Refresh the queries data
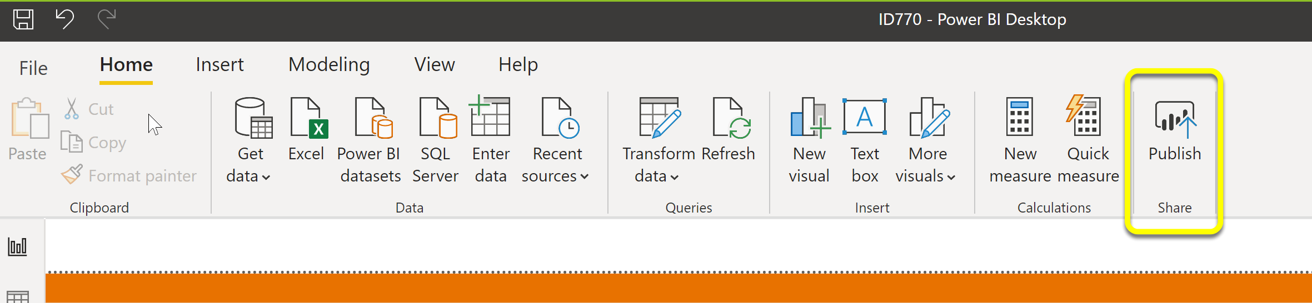This screenshot has width=1312, height=303. [731, 118]
